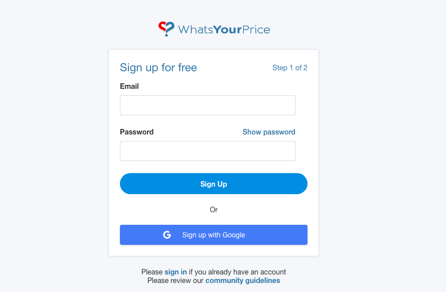Click the Sign up for free heading
This screenshot has width=446, height=292.
point(159,68)
